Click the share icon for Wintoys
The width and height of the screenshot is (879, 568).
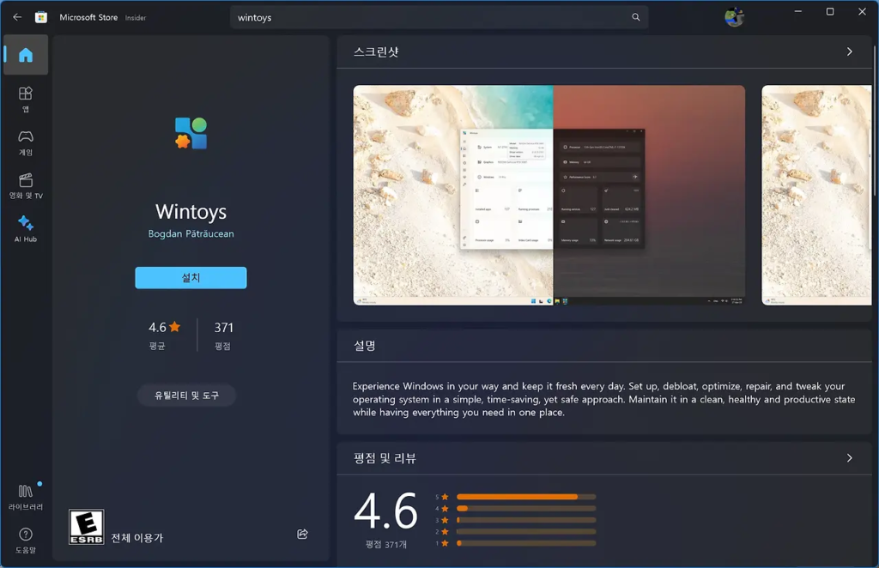302,534
